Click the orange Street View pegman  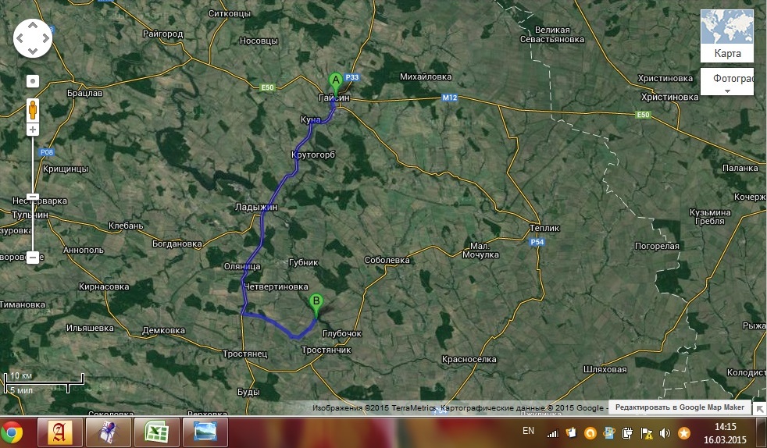33,108
